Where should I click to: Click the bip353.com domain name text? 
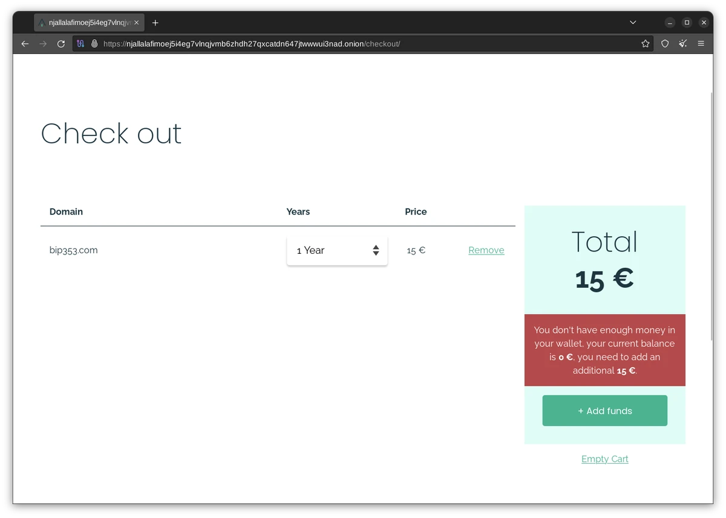[74, 250]
